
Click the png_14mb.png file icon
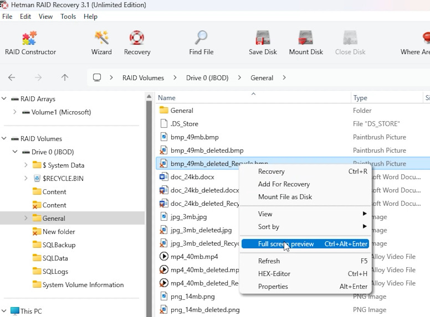163,297
